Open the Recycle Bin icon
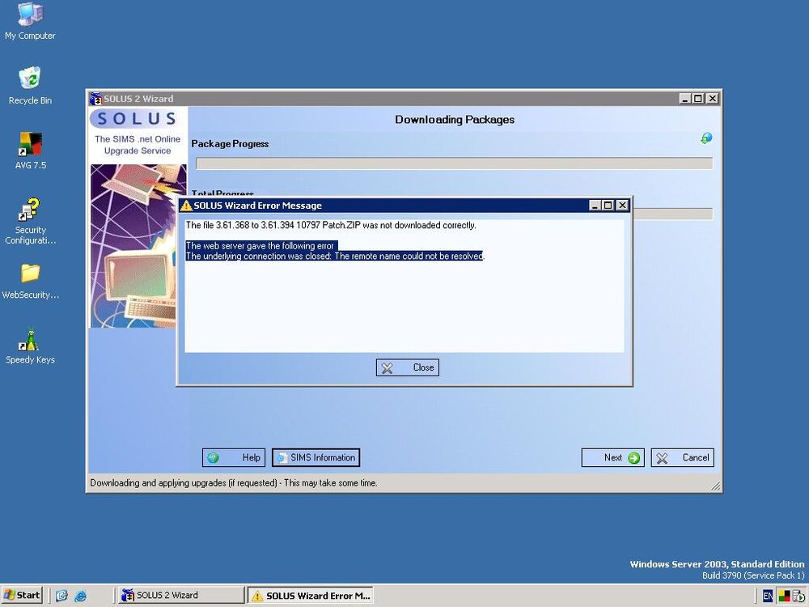The width and height of the screenshot is (809, 607). (30, 86)
